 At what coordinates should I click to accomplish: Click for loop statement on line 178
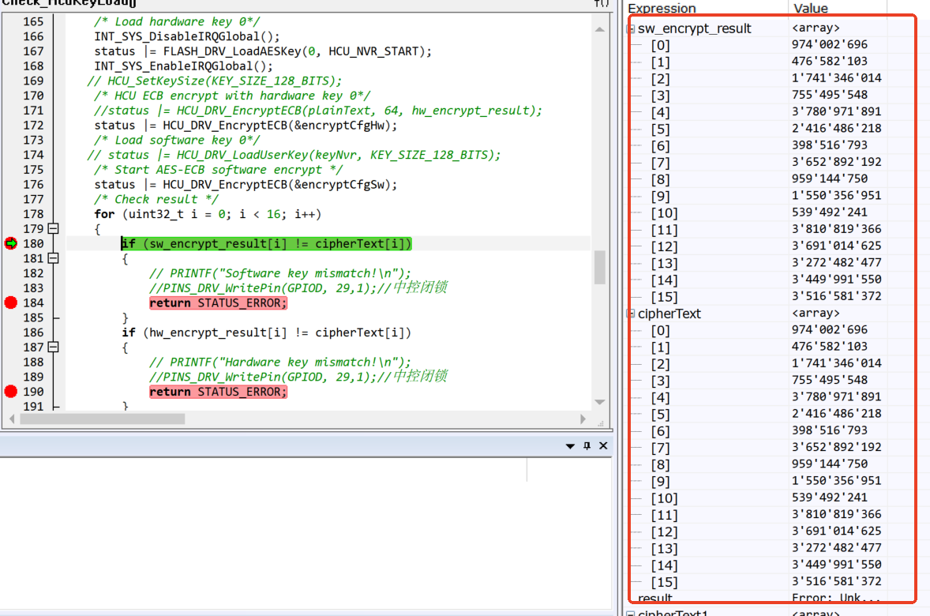click(208, 214)
